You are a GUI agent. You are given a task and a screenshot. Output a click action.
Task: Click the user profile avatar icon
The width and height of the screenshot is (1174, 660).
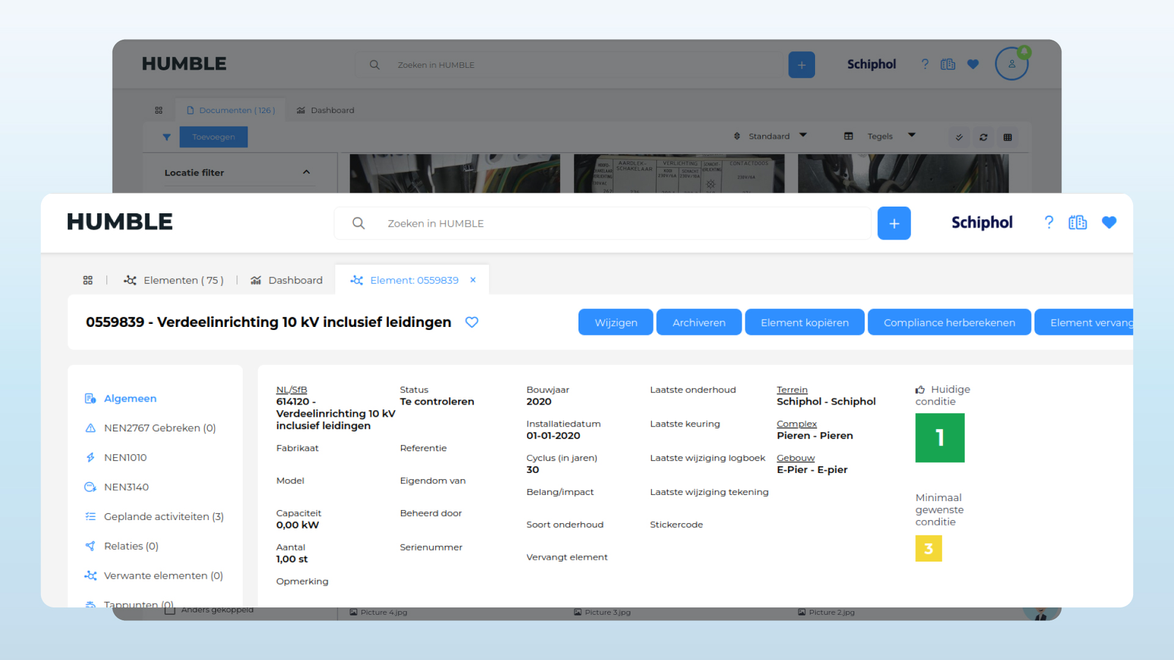[x=1011, y=64]
